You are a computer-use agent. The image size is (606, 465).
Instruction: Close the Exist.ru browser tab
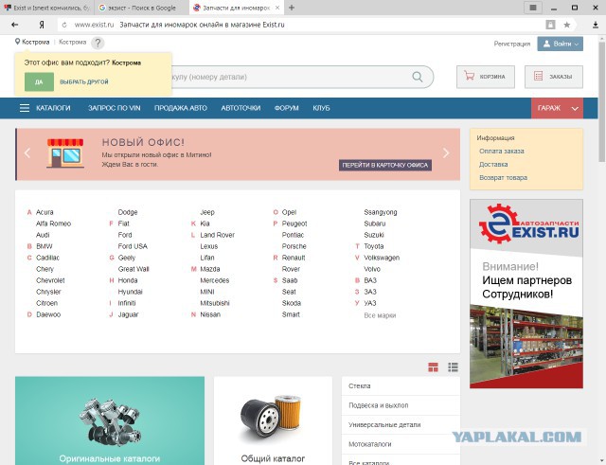click(x=277, y=8)
